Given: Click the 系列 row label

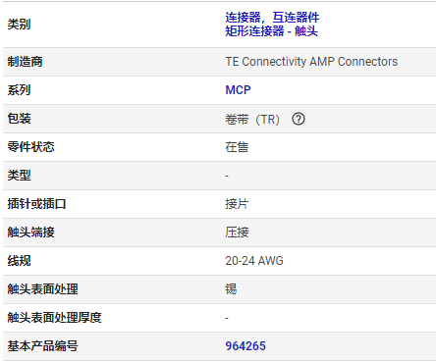Looking at the screenshot, I should pos(19,90).
